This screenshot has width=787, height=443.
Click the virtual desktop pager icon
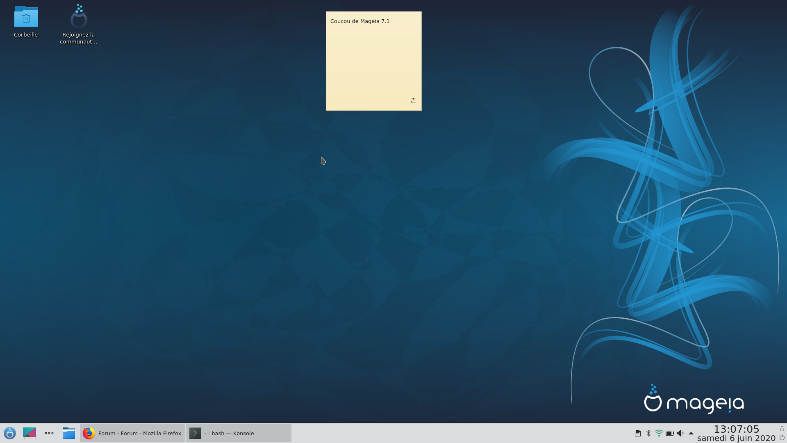(x=30, y=433)
